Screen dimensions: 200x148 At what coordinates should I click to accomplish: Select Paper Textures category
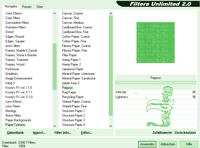15,125
